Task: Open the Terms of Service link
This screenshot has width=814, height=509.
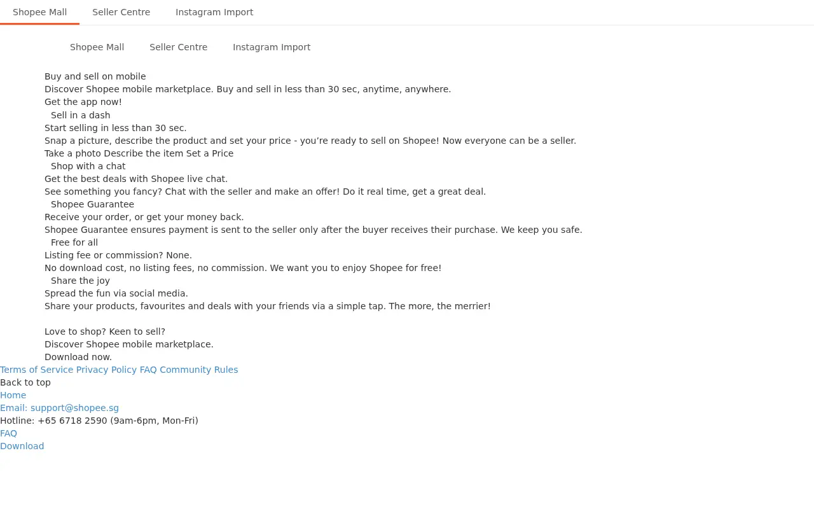Action: pos(36,370)
